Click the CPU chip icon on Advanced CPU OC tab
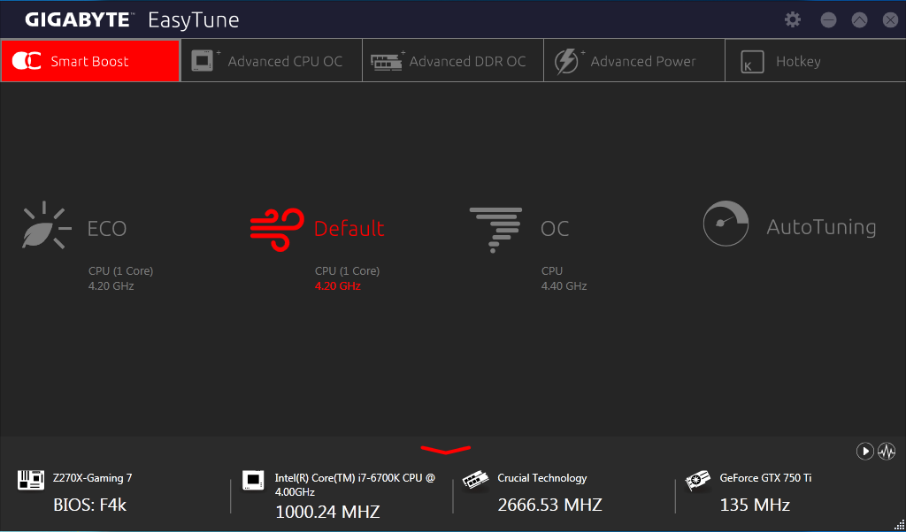Viewport: 906px width, 532px height. coord(203,61)
